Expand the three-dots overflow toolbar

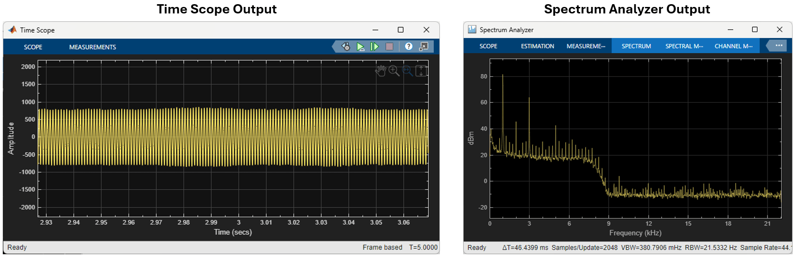tap(779, 45)
